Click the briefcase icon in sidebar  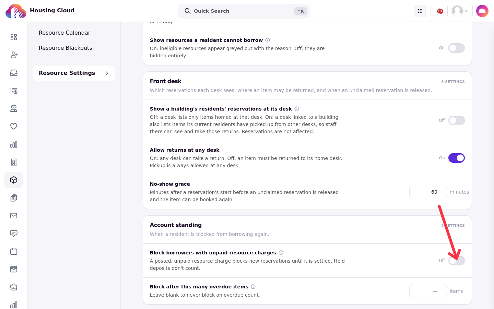coord(14,287)
